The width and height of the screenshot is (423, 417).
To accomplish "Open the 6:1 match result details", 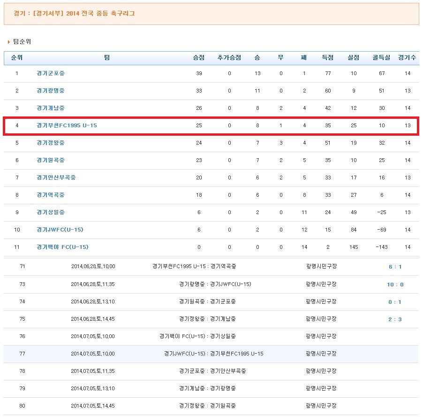I will tap(396, 267).
